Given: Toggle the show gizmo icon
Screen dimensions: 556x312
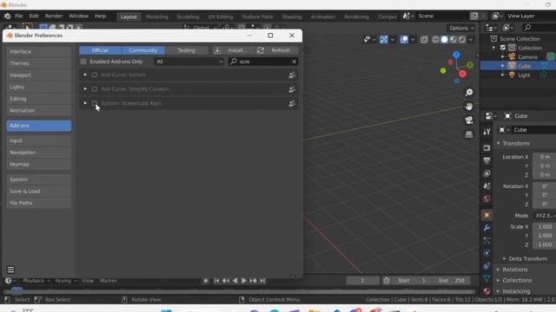Looking at the screenshot, I should 384,40.
